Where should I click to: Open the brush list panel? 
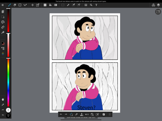(x=3, y=48)
